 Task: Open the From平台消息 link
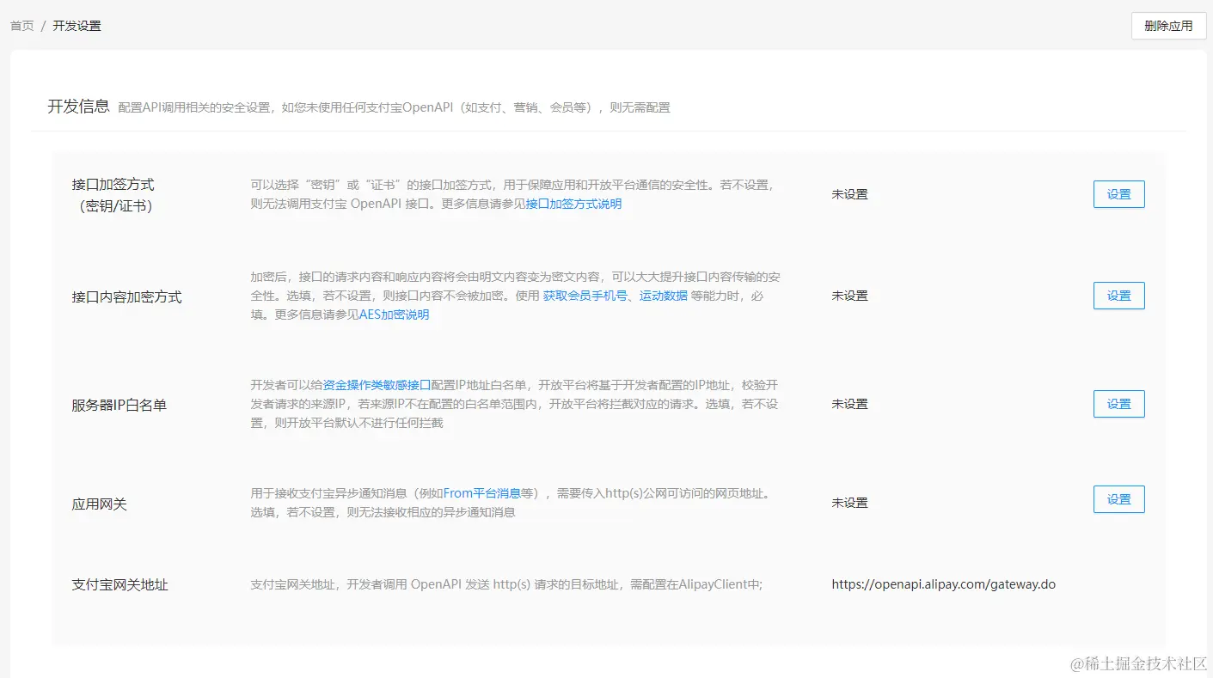click(481, 493)
